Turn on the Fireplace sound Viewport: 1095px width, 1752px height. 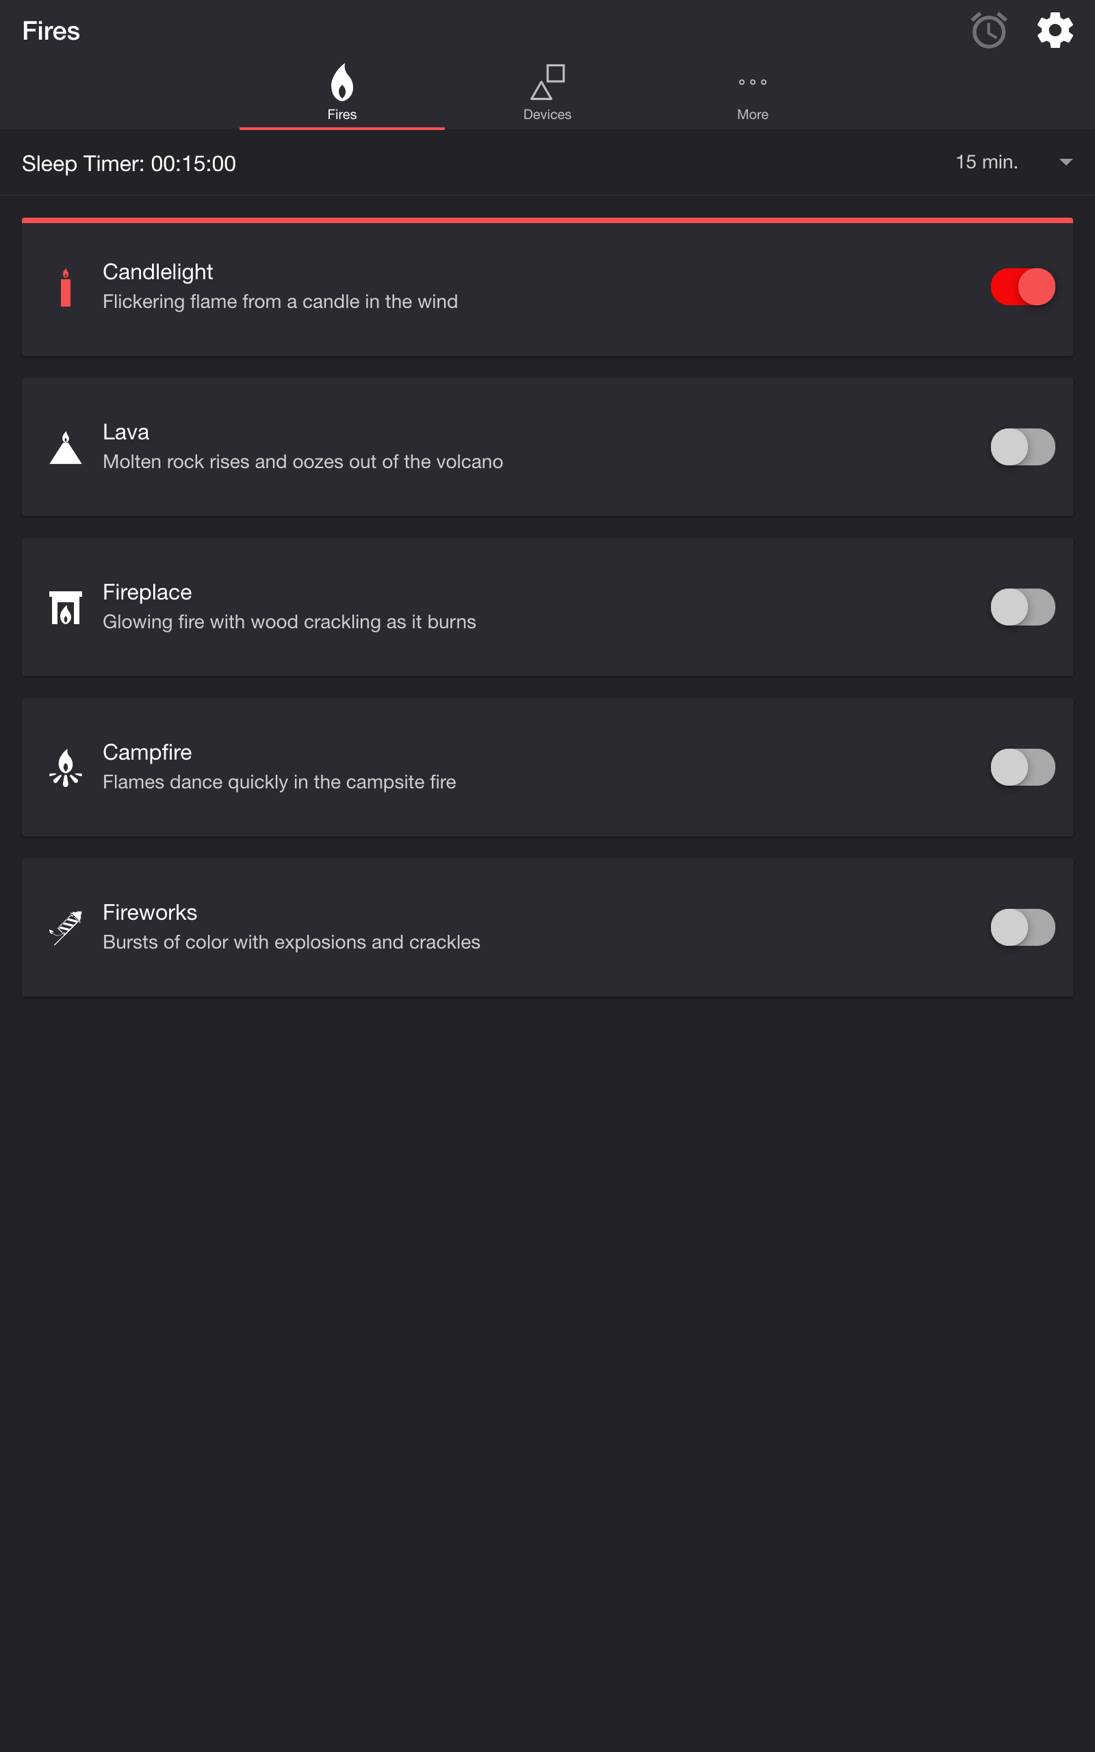(x=1023, y=608)
